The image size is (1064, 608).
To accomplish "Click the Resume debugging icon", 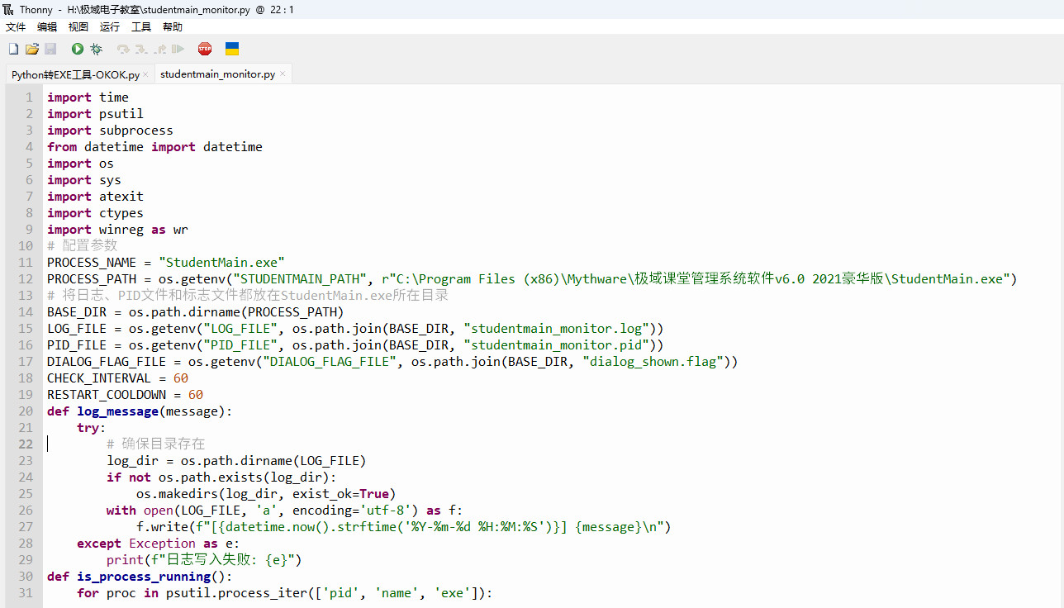I will pos(178,50).
